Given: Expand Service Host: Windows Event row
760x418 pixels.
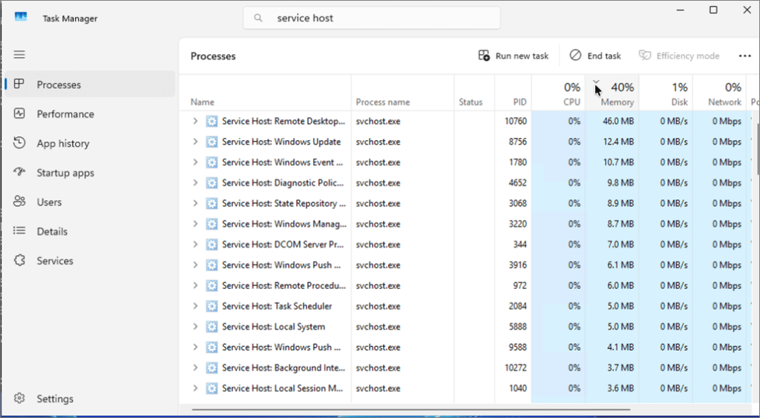Looking at the screenshot, I should (195, 162).
